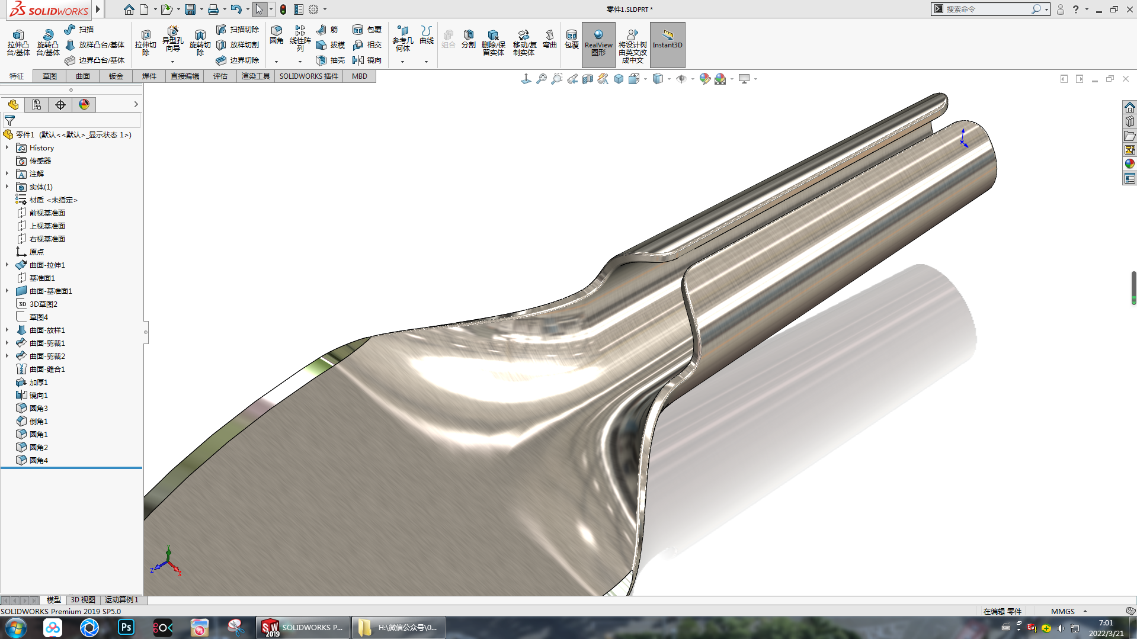The width and height of the screenshot is (1137, 639).
Task: Open the Appearances color wheel in task pane
Action: click(1129, 164)
